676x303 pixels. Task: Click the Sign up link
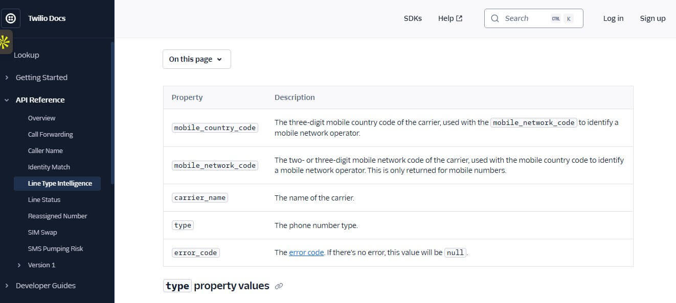[652, 18]
